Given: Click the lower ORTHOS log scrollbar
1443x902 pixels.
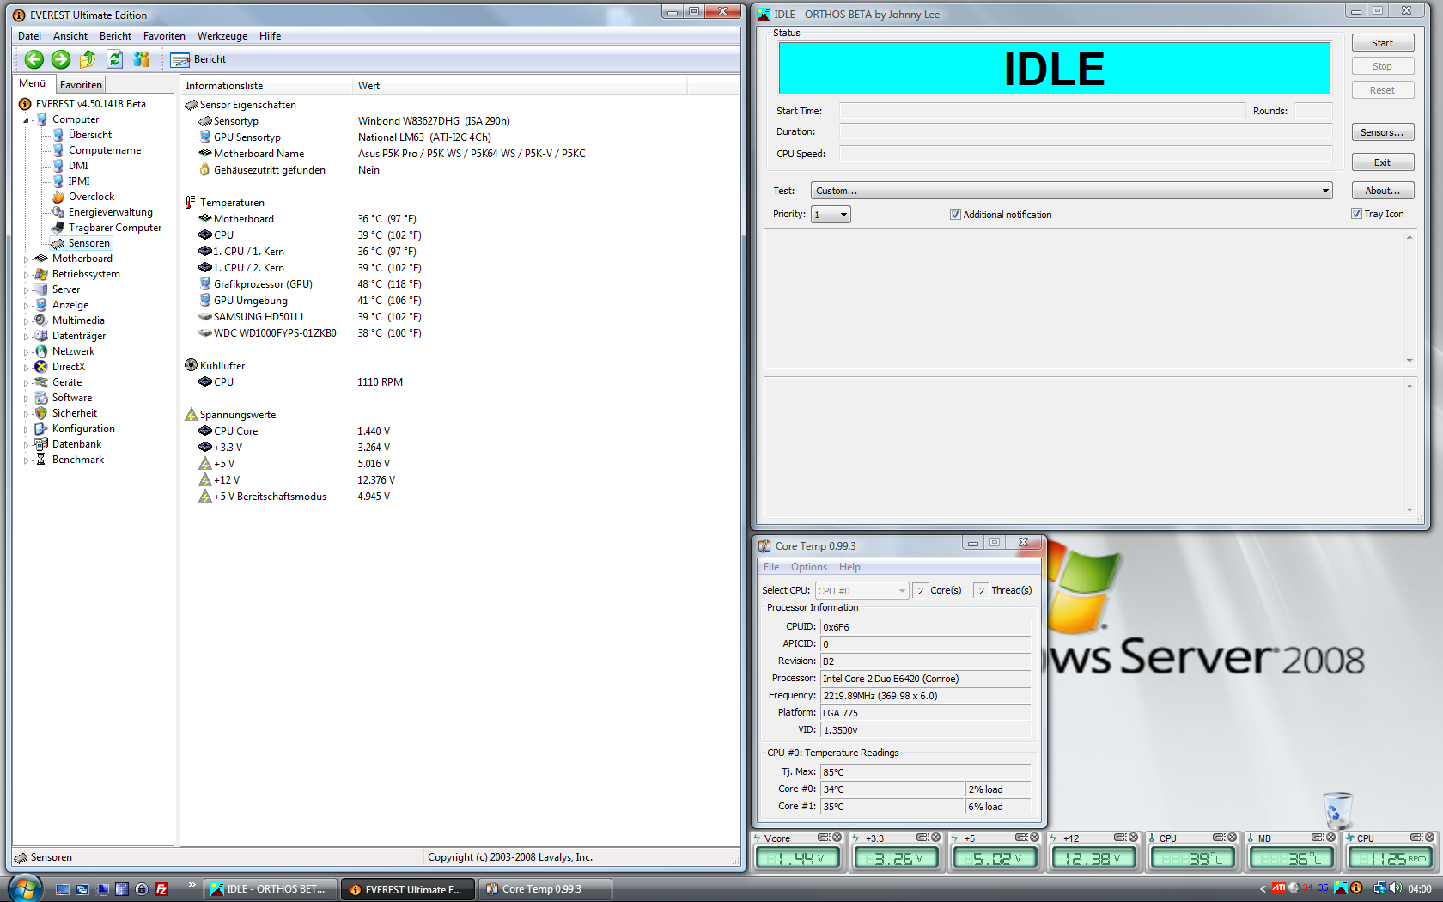Looking at the screenshot, I should (1410, 448).
